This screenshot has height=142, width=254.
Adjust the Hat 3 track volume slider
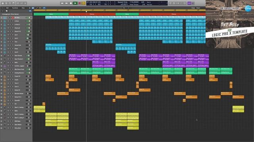tap(28, 52)
